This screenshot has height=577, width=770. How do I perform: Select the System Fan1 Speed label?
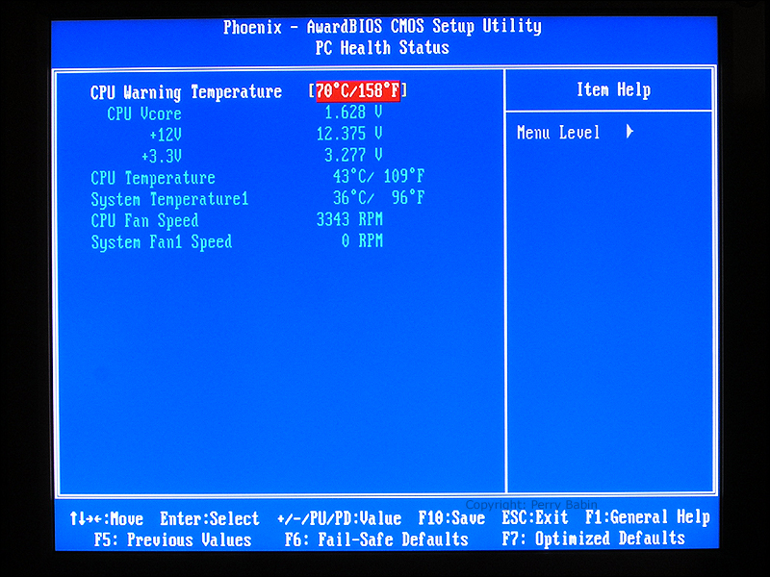click(161, 242)
